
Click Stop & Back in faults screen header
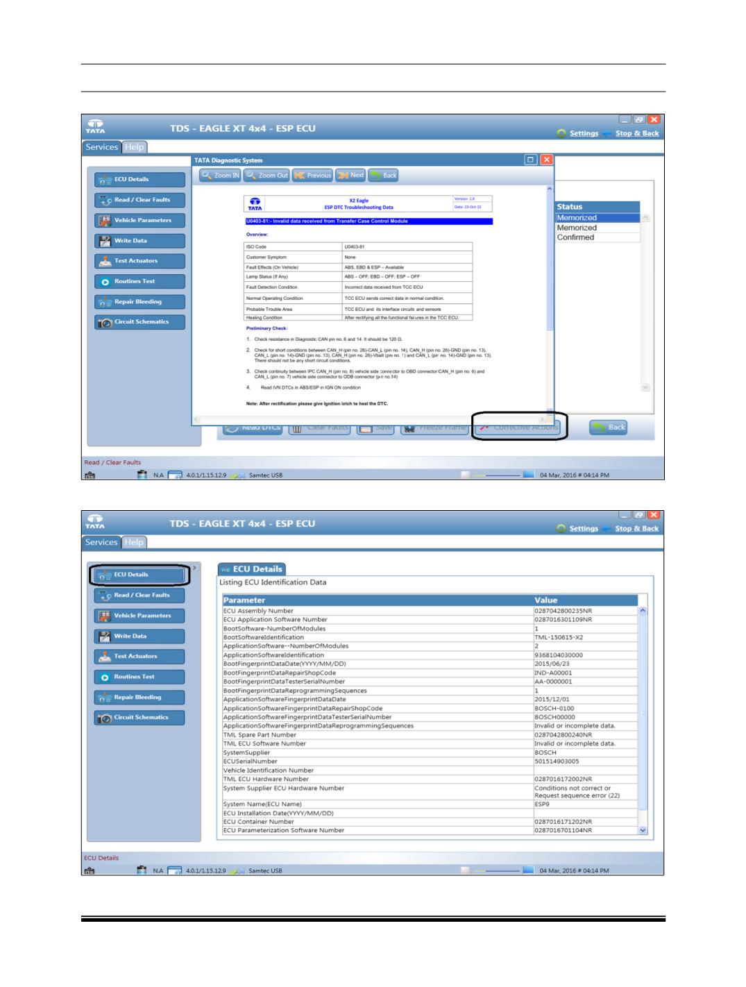pyautogui.click(x=637, y=133)
